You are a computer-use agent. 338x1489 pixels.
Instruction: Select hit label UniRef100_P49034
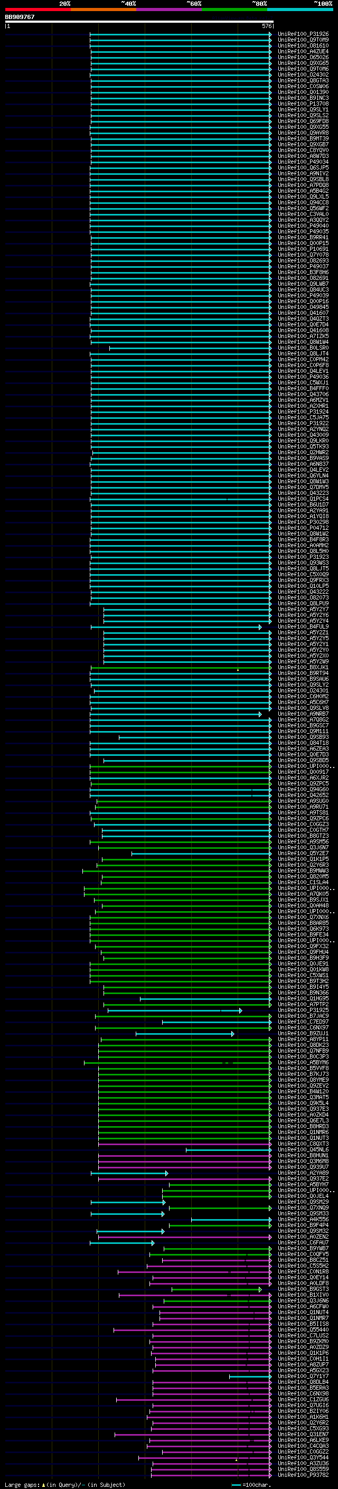tap(303, 162)
